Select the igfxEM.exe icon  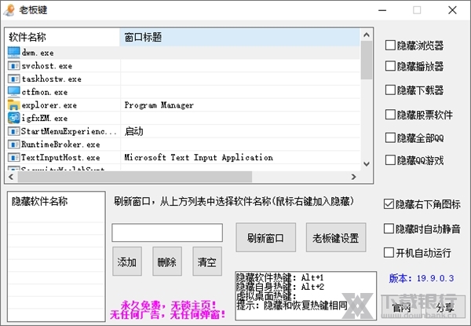coord(13,118)
